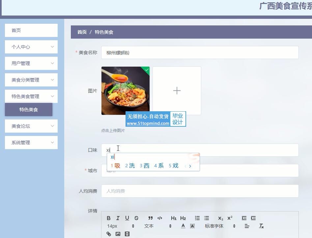The height and width of the screenshot is (238, 312).
Task: Click the 首页 breadcrumb link
Action: coord(82,32)
